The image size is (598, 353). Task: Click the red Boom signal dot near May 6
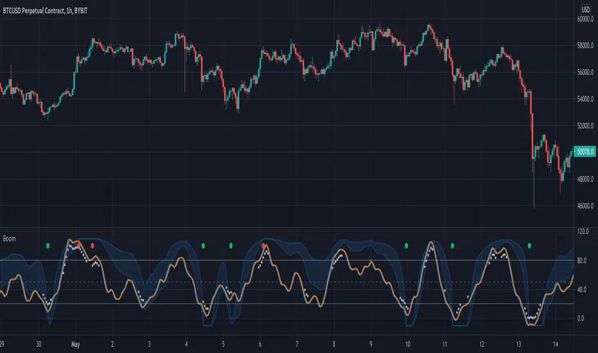pos(264,246)
